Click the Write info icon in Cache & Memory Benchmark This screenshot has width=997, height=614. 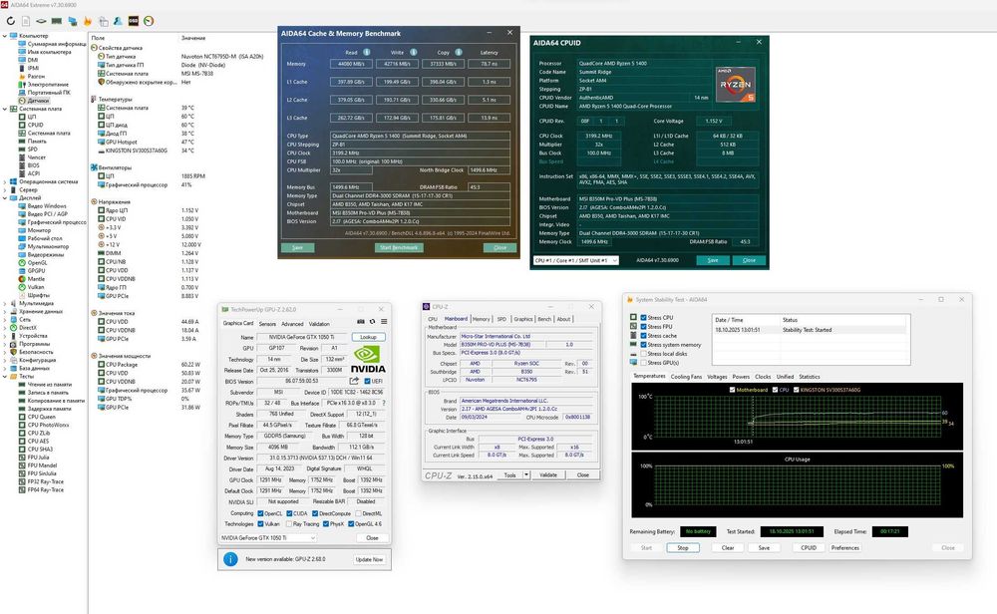coord(414,52)
